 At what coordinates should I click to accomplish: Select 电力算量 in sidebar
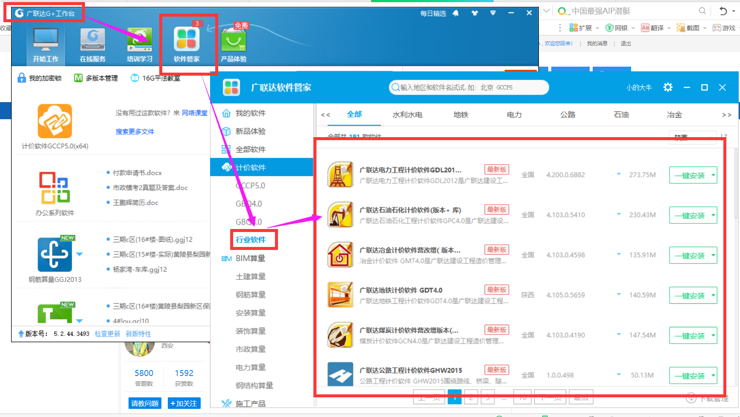[x=251, y=367]
